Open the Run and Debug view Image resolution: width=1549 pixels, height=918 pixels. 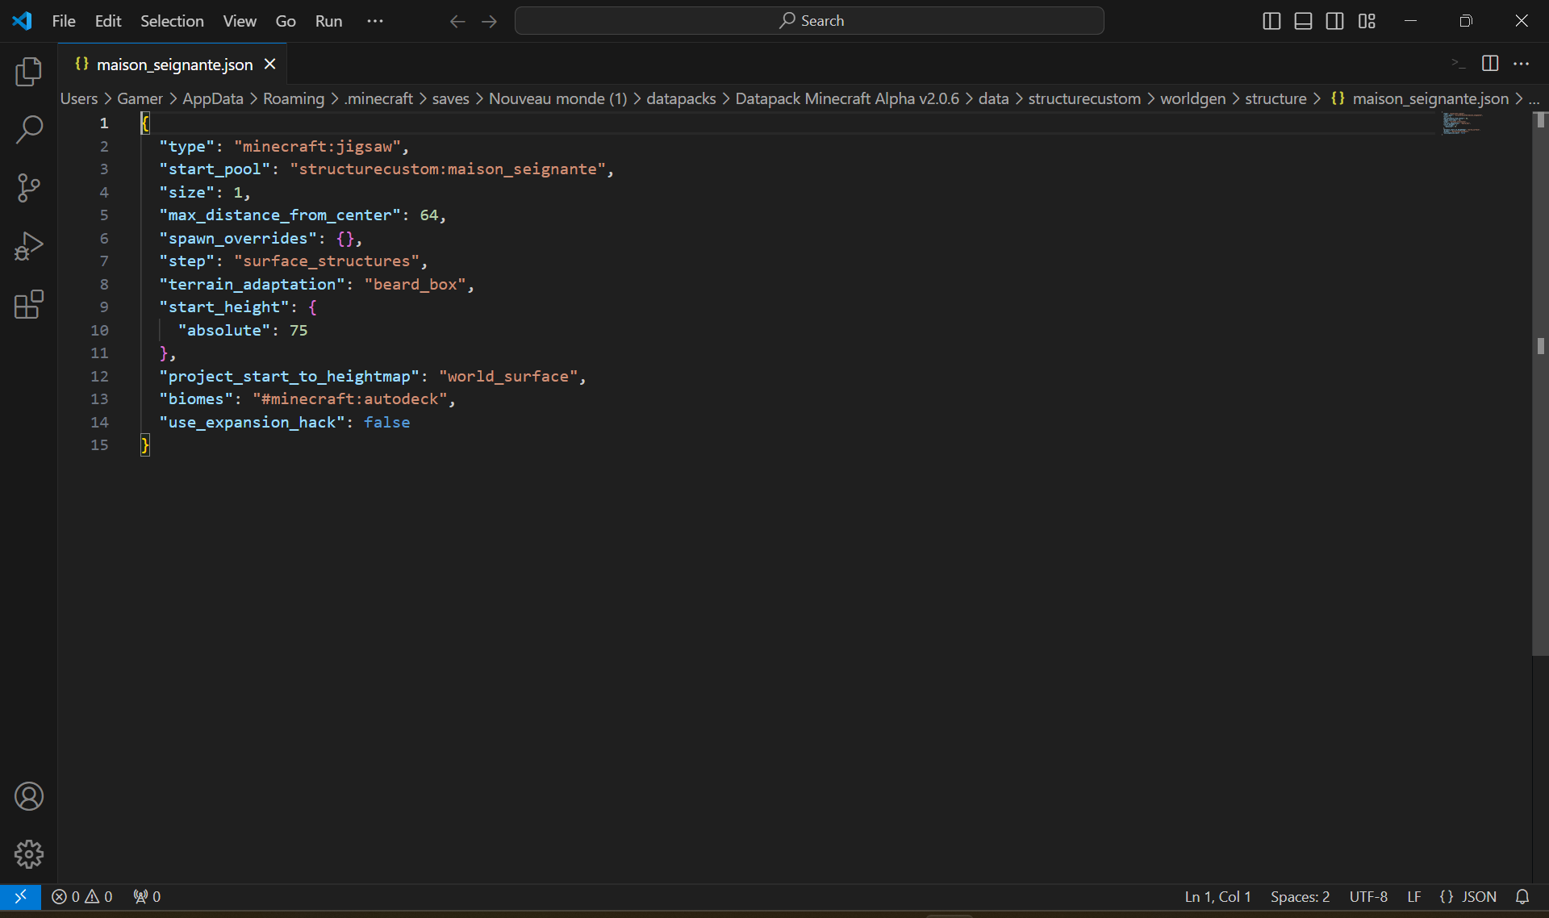pyautogui.click(x=29, y=246)
